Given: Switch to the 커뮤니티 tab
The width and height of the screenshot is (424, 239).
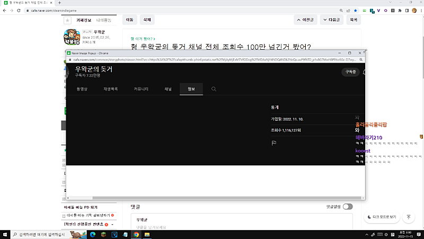Looking at the screenshot, I should [x=141, y=89].
